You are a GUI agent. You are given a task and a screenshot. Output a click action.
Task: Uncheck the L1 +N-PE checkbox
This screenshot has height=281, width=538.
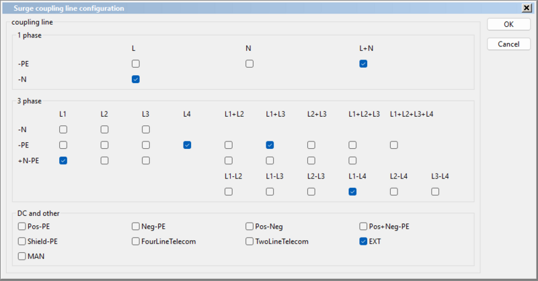63,160
